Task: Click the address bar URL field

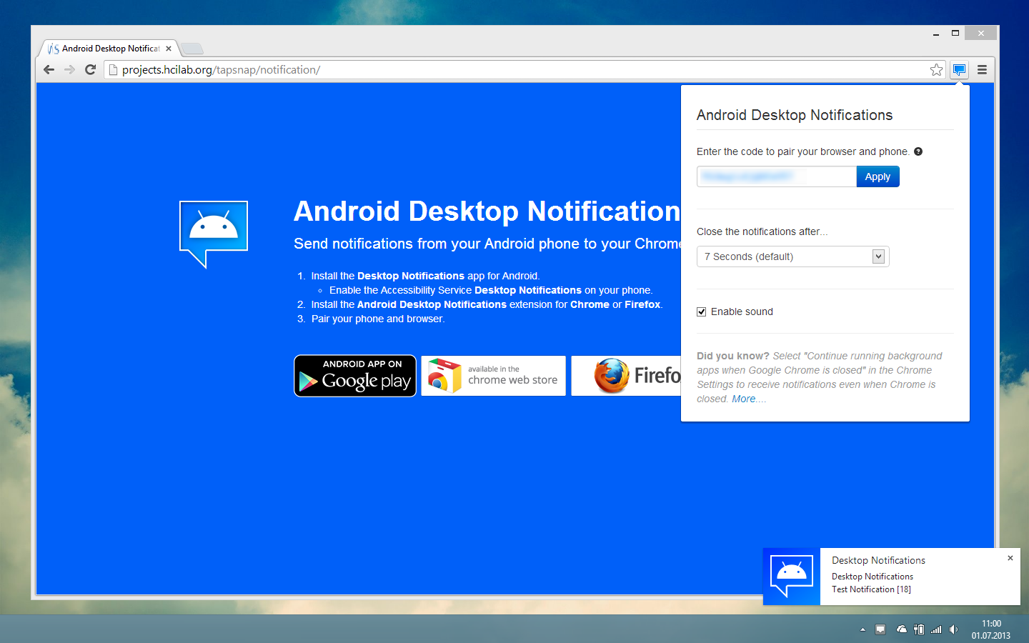Action: pyautogui.click(x=525, y=69)
